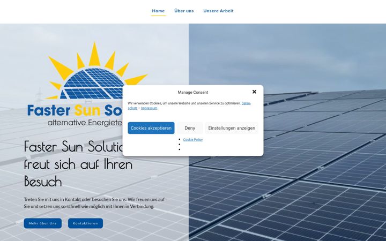Accept cookies with Cookies akzeptieren button
Screen dimensions: 386x241
point(151,128)
